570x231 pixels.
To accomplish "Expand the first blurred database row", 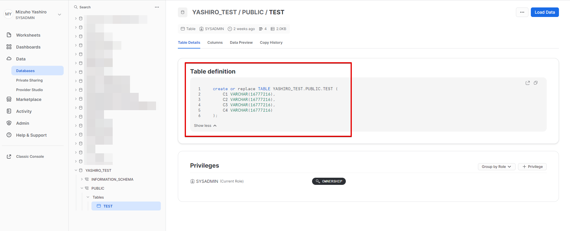I will (76, 18).
